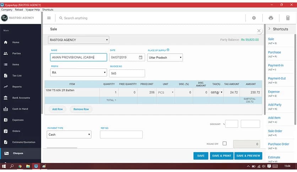
Task: Open Sale Order shortcut link
Action: (275, 131)
